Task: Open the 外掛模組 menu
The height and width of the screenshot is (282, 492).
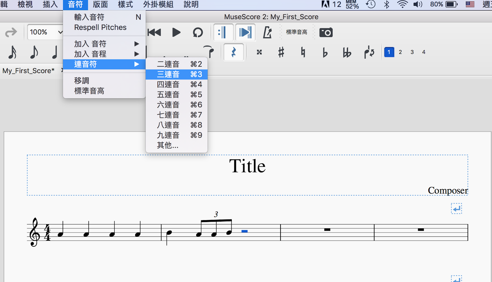Action: [x=158, y=5]
